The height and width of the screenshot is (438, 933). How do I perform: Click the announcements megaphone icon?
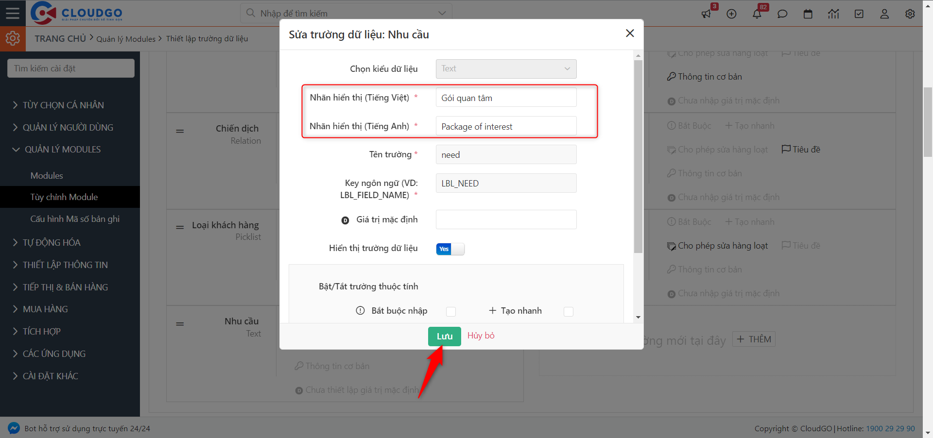706,14
